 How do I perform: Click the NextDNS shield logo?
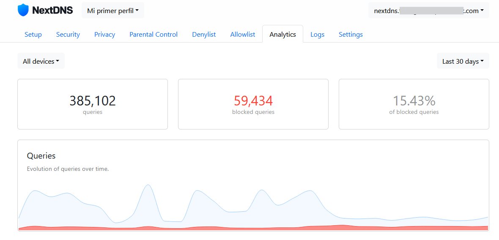coord(23,10)
